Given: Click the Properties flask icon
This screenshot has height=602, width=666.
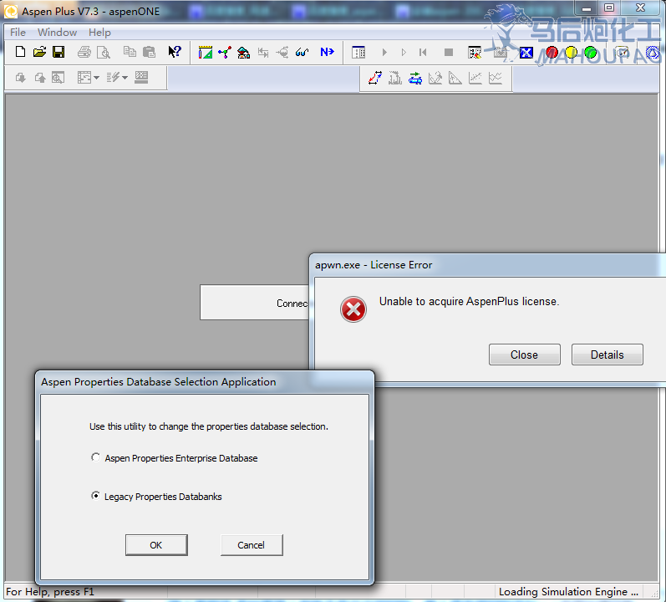Looking at the screenshot, I should 243,52.
